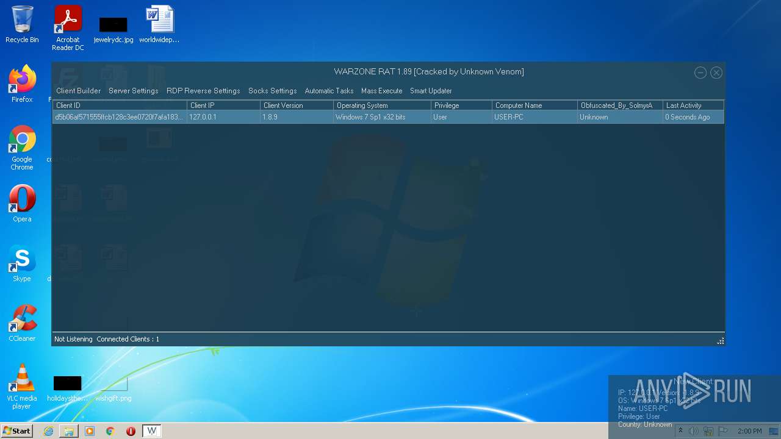Open VLC media player desktop shortcut
Viewport: 781px width, 439px height.
click(x=22, y=387)
